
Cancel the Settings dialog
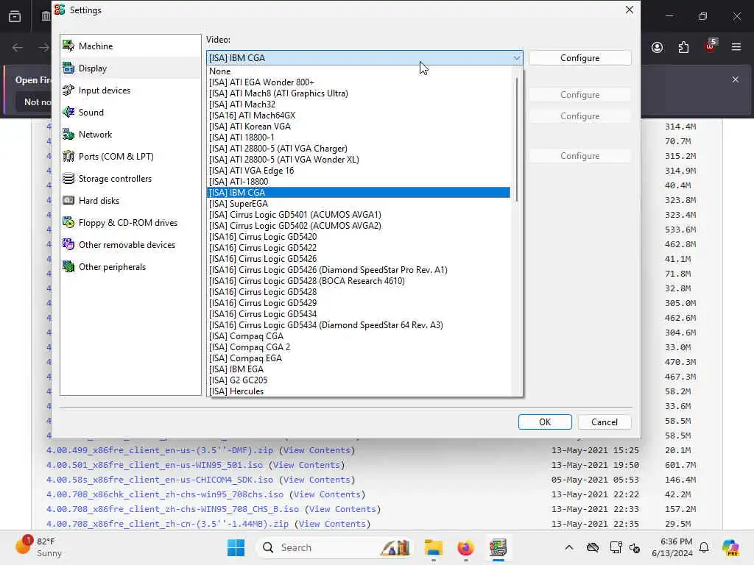[x=605, y=422]
